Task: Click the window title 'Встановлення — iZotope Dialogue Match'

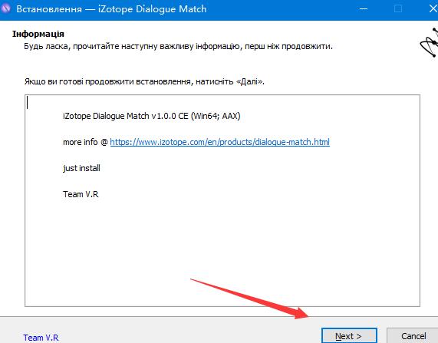Action: [111, 9]
